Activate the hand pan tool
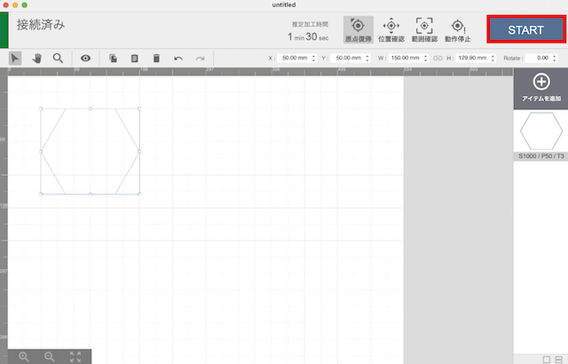The image size is (568, 364). (x=36, y=58)
